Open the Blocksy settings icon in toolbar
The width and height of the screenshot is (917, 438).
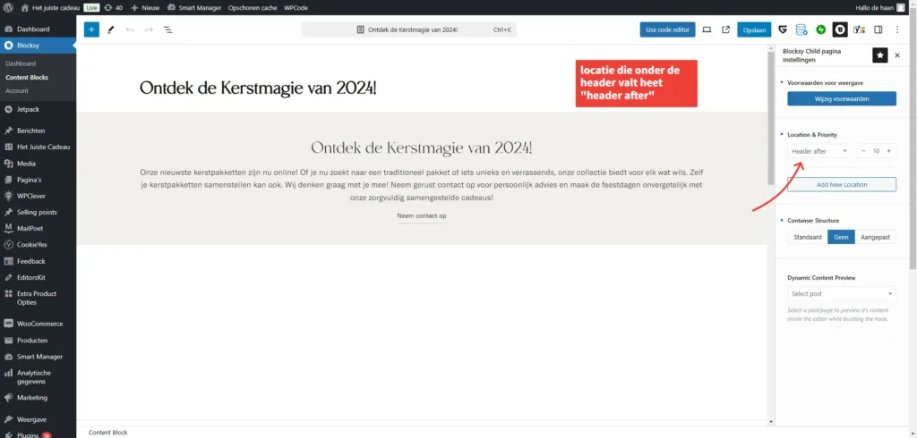[839, 29]
